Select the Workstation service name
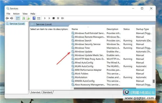Screen dimensions: 162x103 point(81,77)
